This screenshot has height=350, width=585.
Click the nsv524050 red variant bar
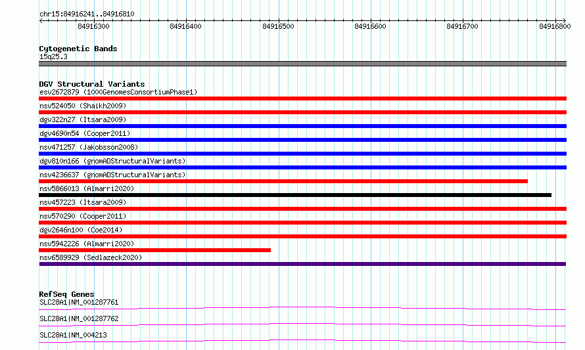[x=302, y=112]
